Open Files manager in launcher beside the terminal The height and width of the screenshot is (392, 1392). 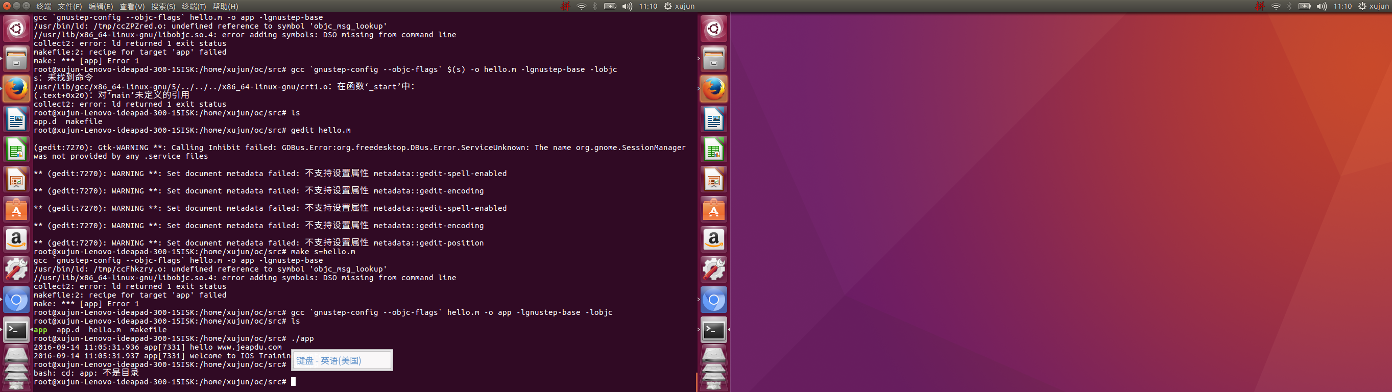point(16,58)
